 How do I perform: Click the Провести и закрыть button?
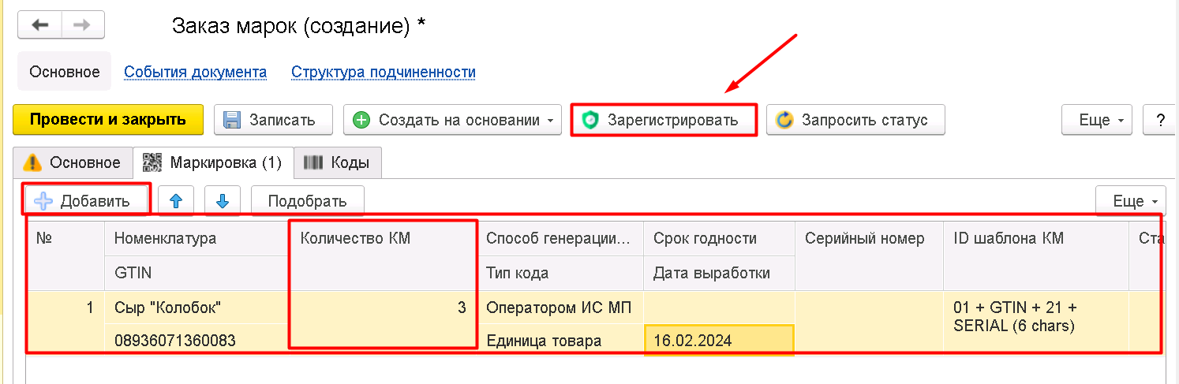tap(108, 120)
